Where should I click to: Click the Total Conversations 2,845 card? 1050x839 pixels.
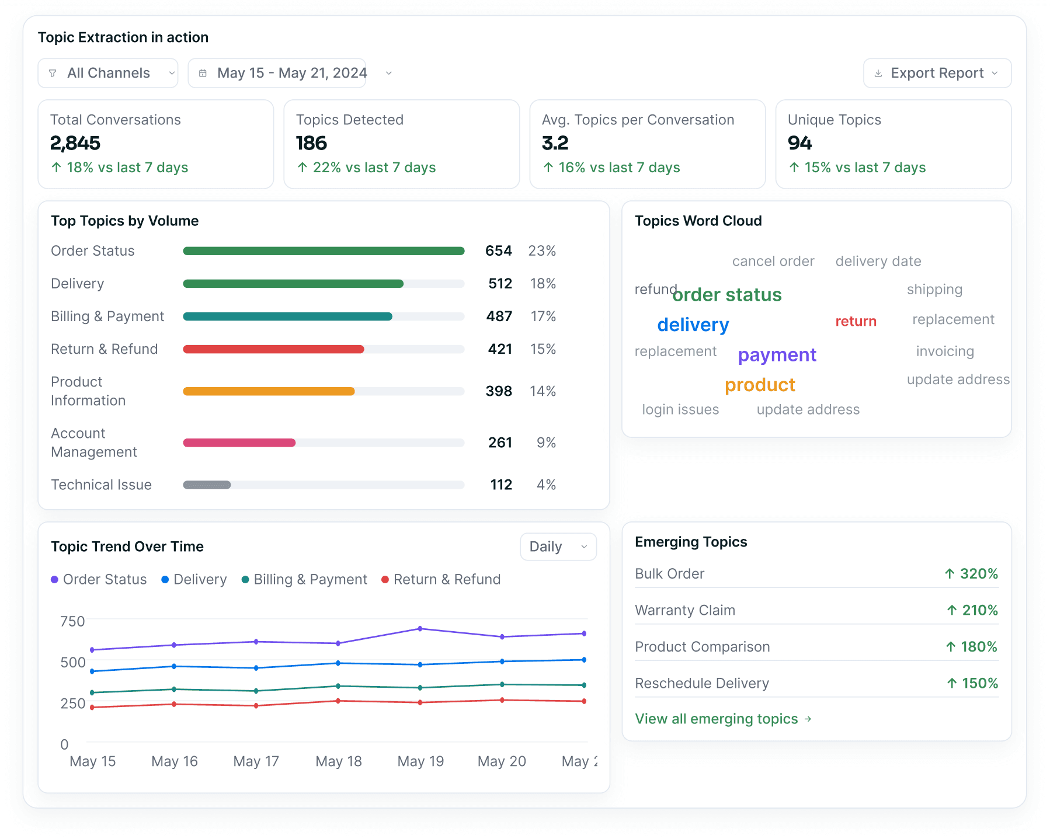(156, 144)
